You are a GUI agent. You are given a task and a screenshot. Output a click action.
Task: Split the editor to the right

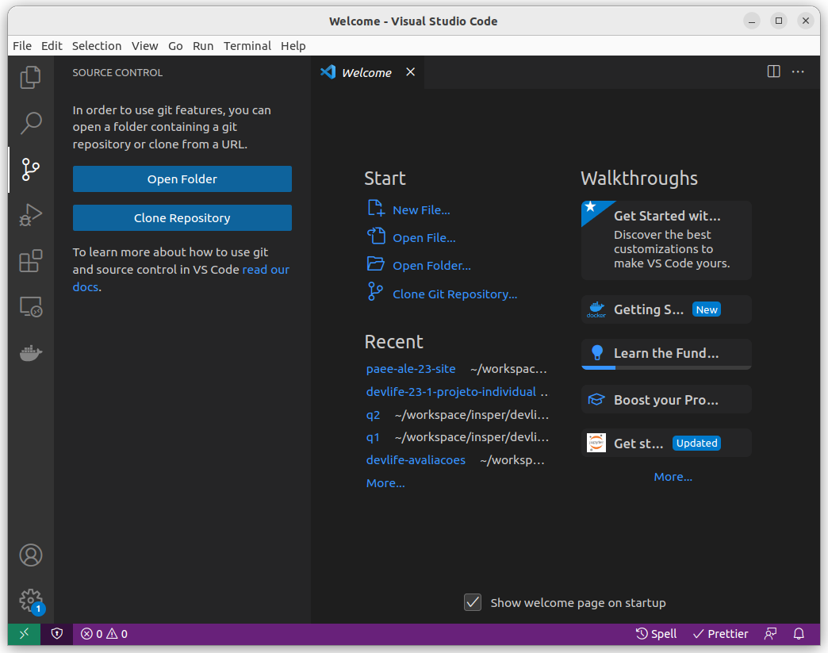773,72
